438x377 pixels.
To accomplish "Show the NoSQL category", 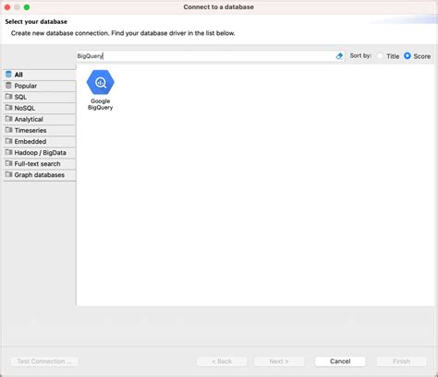I will tap(40, 108).
